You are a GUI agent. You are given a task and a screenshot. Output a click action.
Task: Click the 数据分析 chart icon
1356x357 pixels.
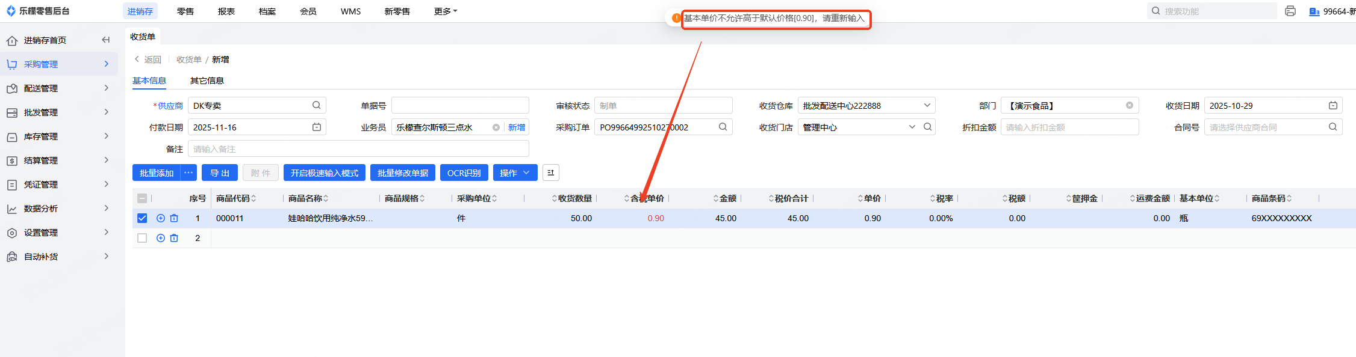[x=12, y=209]
